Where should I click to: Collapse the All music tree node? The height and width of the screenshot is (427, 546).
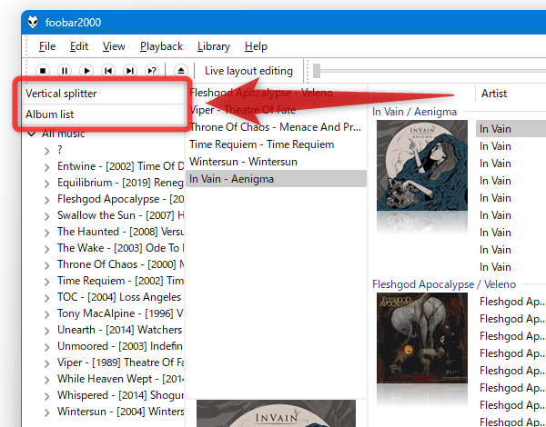(x=32, y=134)
